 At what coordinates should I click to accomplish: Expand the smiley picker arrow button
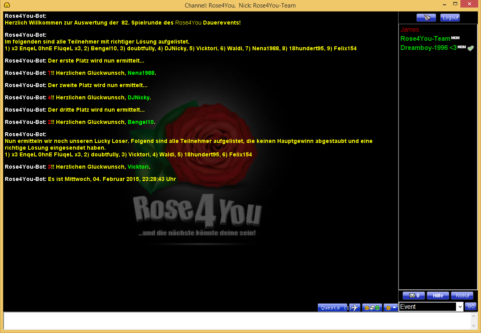(391, 308)
